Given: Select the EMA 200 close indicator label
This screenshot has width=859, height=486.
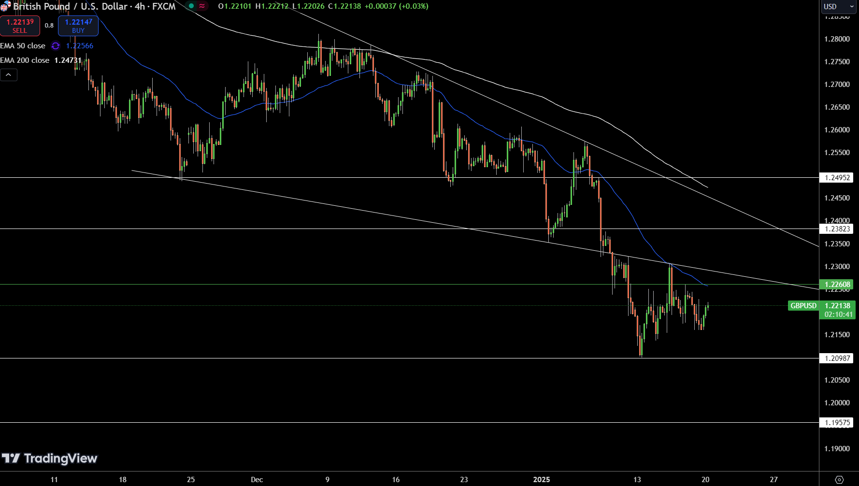Looking at the screenshot, I should tap(25, 60).
